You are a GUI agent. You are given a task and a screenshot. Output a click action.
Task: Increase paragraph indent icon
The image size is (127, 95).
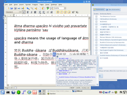[x=51, y=12]
